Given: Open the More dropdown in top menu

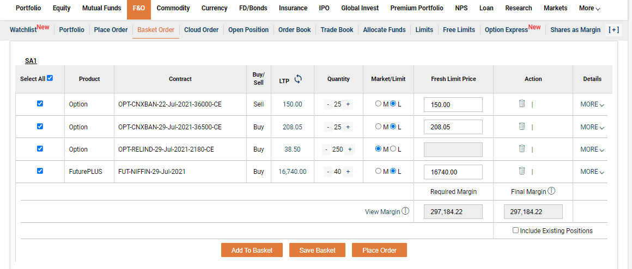Looking at the screenshot, I should pyautogui.click(x=590, y=8).
